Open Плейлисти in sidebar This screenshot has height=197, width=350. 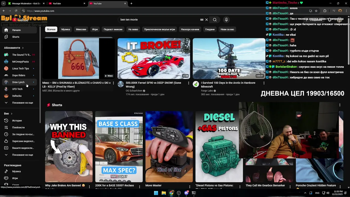(19, 128)
